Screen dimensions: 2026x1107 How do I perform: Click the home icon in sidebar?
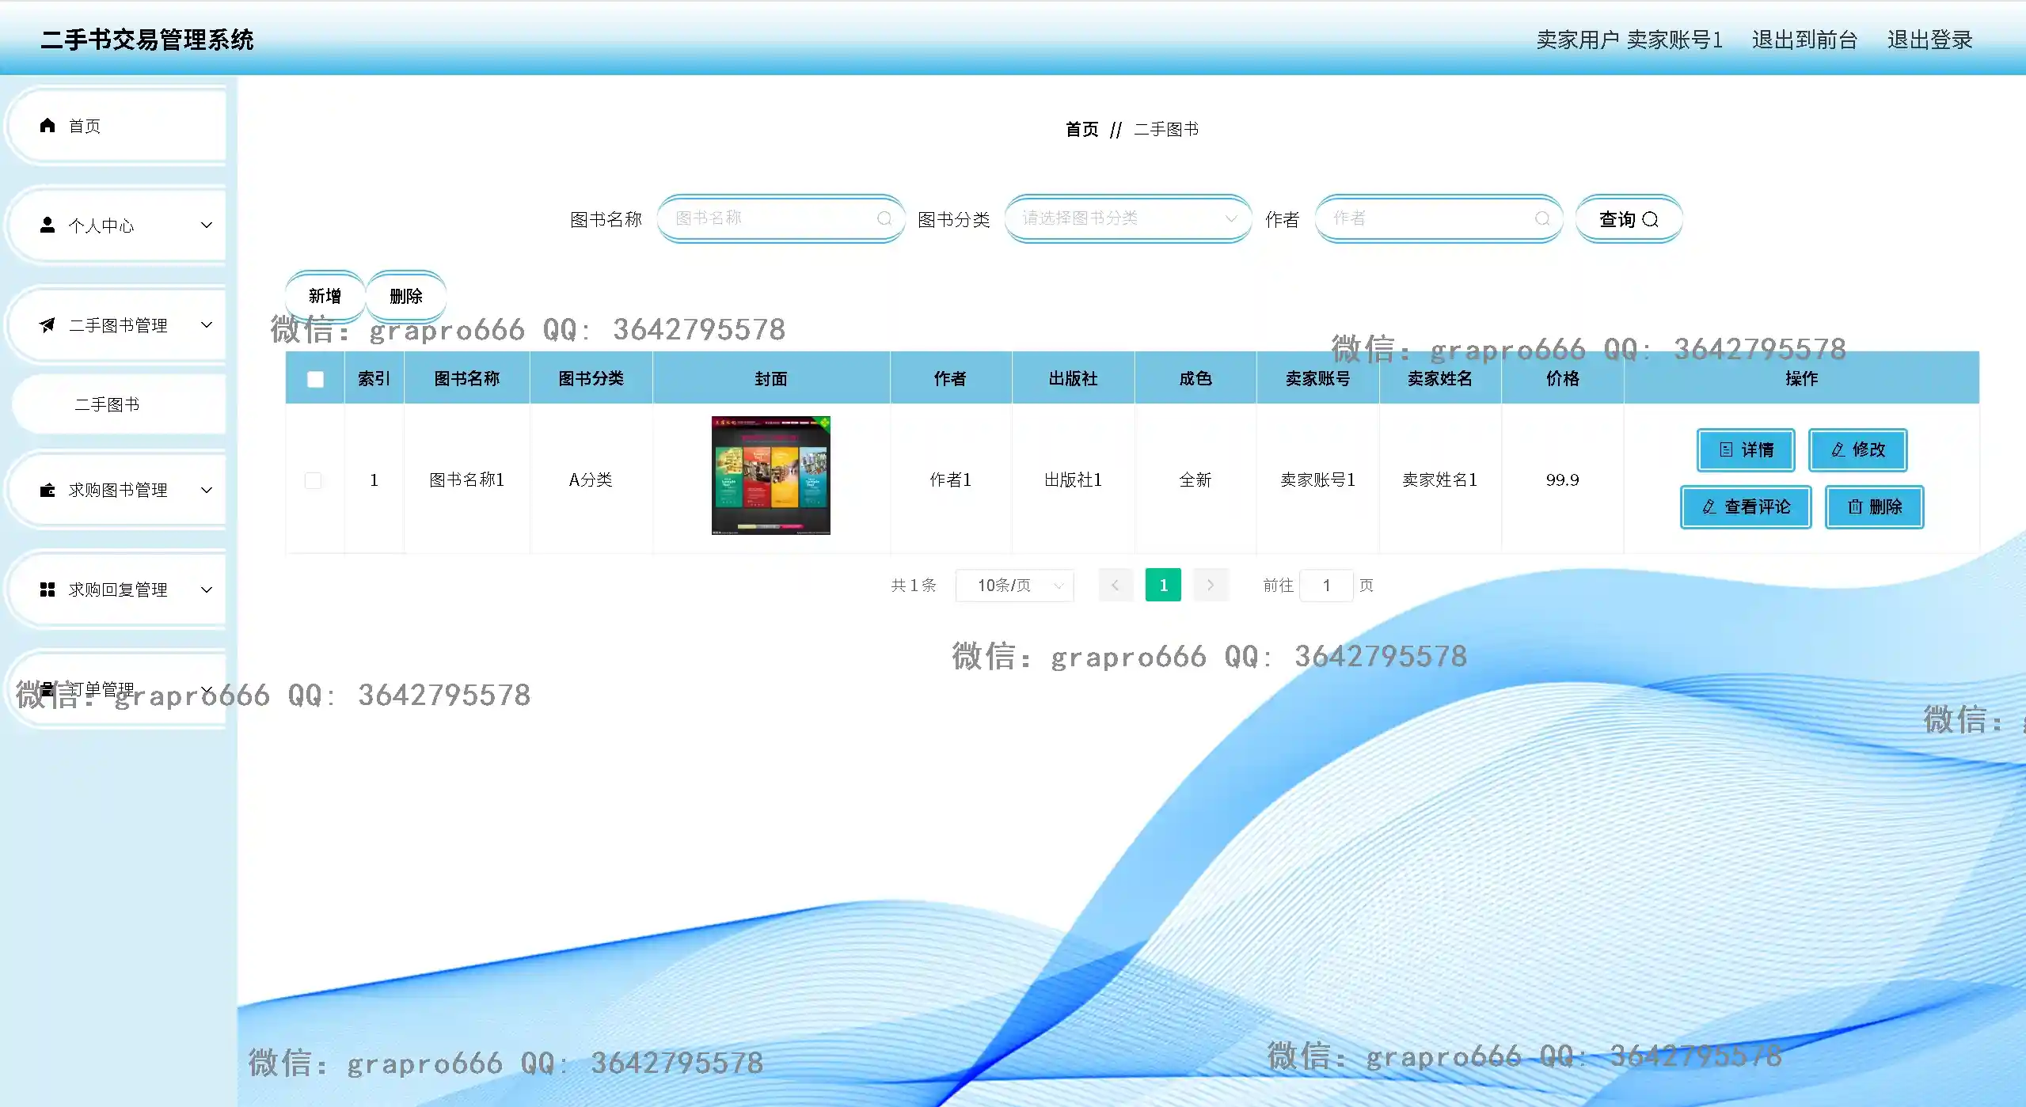[48, 126]
